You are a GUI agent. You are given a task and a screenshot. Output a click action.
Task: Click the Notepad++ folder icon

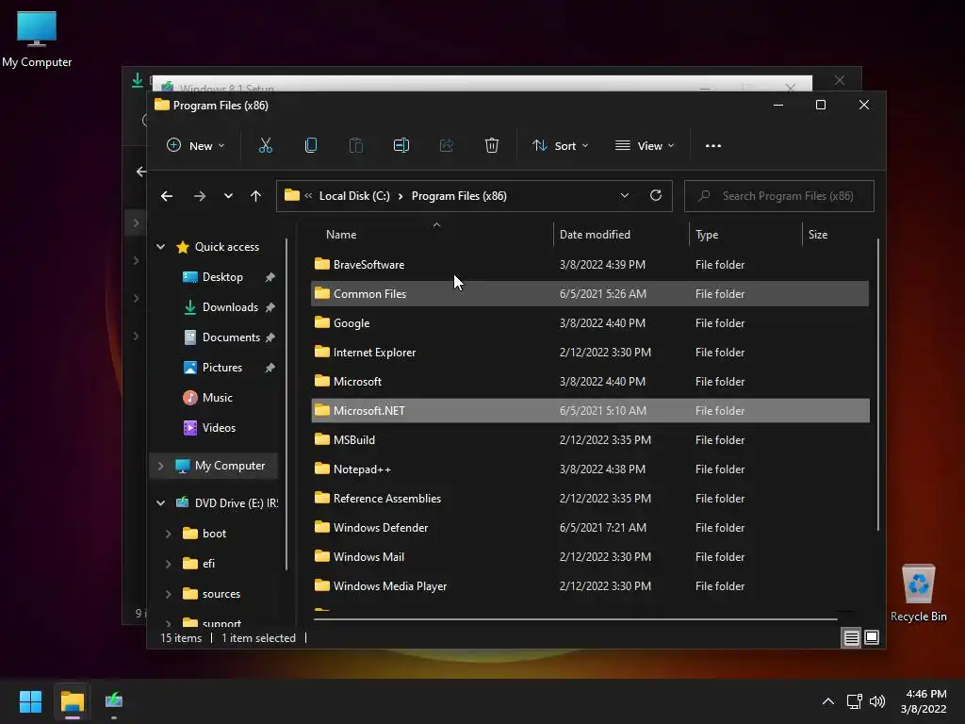322,469
